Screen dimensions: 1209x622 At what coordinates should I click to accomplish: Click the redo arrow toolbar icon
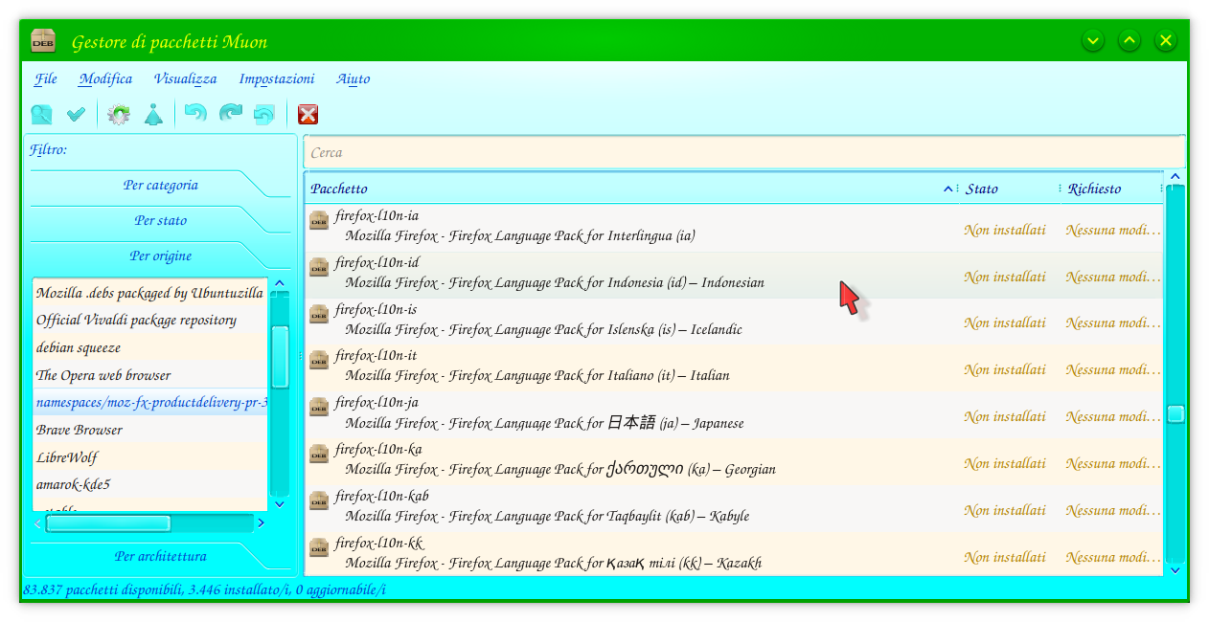230,115
